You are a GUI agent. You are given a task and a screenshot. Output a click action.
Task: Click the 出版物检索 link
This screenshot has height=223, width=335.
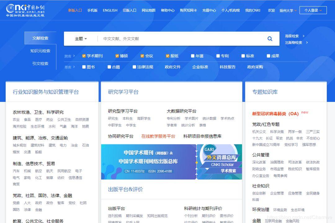[x=293, y=43]
